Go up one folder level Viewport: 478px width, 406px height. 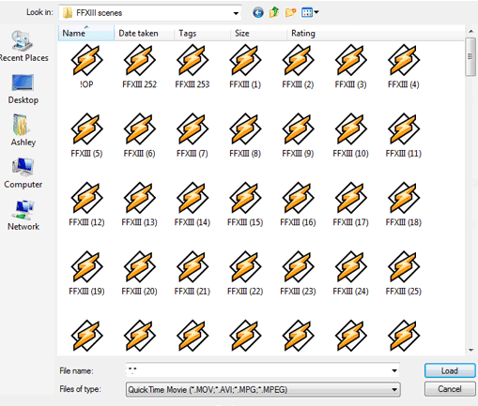[x=274, y=12]
